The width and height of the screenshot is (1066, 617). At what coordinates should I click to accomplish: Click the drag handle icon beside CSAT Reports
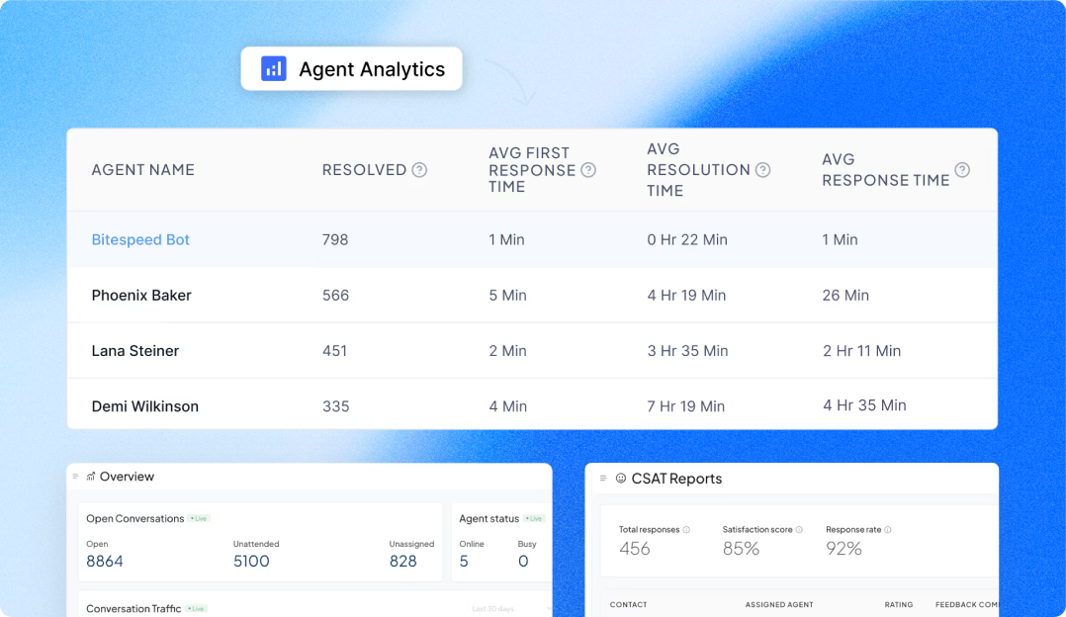coord(603,479)
